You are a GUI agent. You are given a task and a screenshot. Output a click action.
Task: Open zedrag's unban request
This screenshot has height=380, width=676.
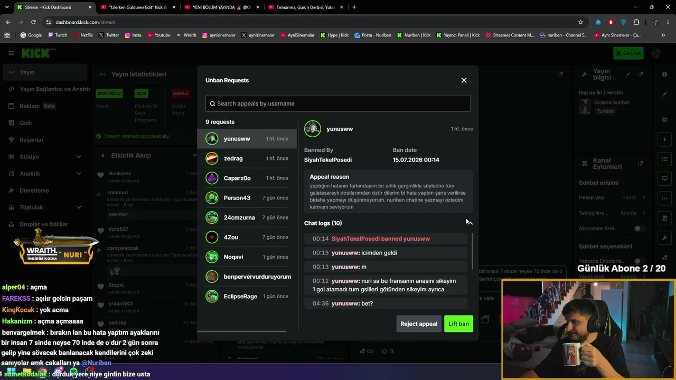(247, 158)
